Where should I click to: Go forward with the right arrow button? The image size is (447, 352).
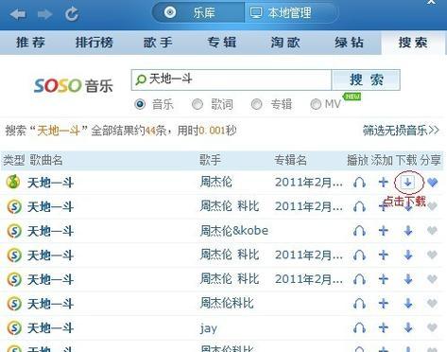point(44,14)
